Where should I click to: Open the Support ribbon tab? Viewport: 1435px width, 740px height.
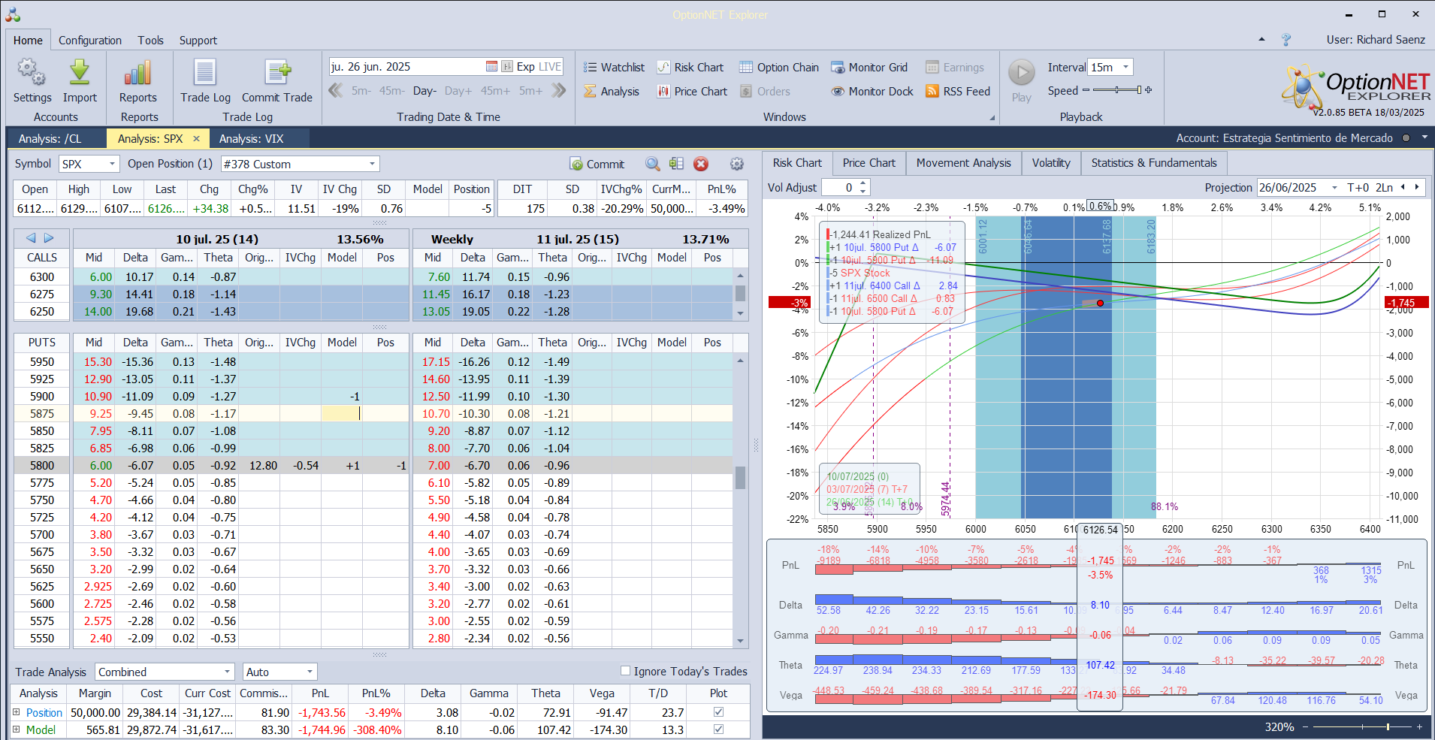pyautogui.click(x=198, y=41)
